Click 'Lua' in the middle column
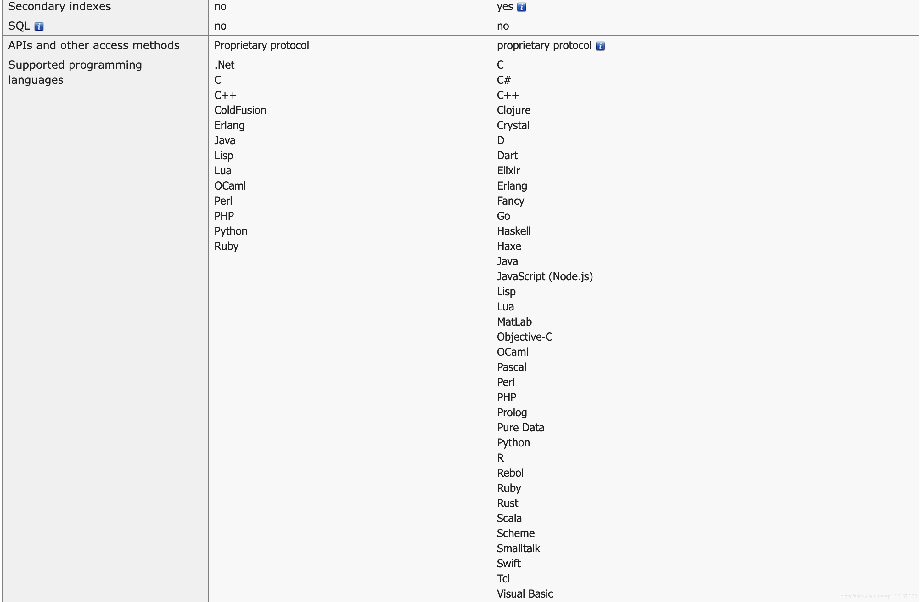 click(223, 171)
